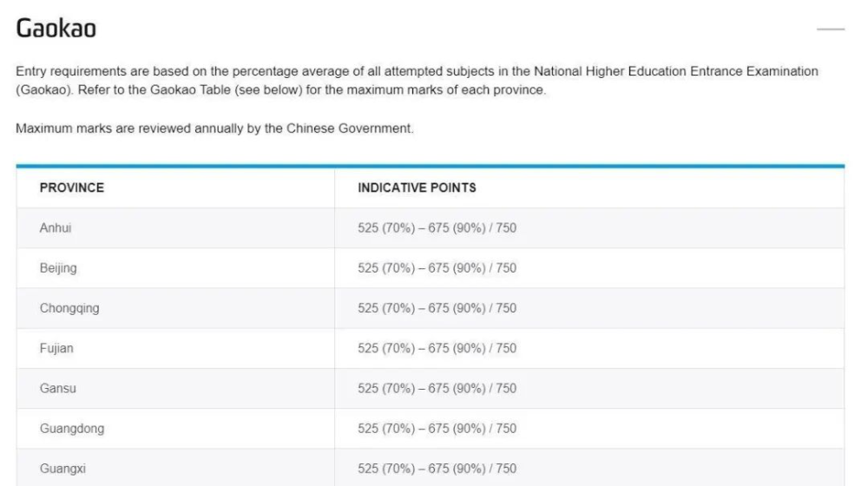
Task: Click the indicative points value for Guangdong
Action: click(x=437, y=428)
